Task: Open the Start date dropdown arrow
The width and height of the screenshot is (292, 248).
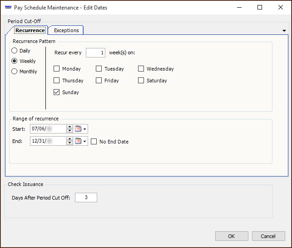Action: [x=85, y=129]
